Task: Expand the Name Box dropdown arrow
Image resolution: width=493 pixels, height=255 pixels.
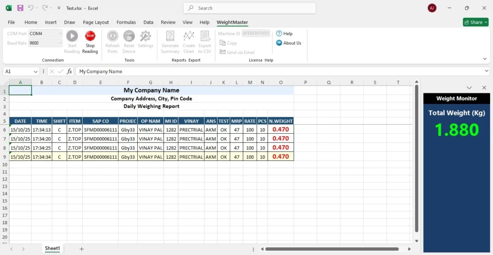Action: (36, 71)
